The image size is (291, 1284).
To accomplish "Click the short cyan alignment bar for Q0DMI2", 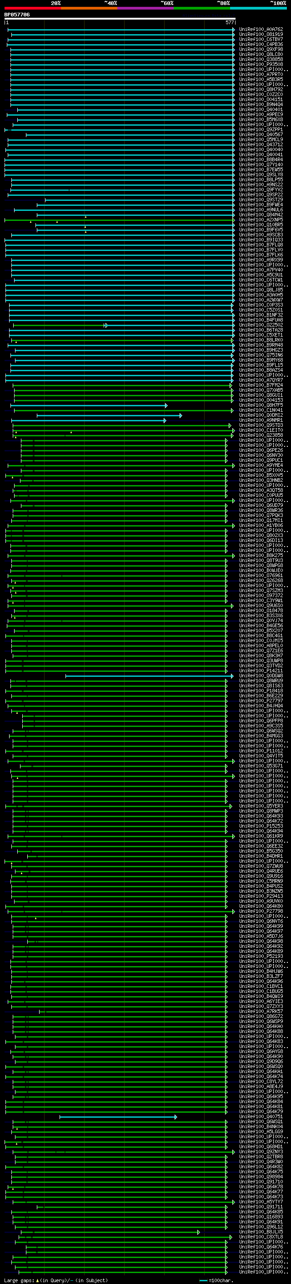I will pos(110,415).
